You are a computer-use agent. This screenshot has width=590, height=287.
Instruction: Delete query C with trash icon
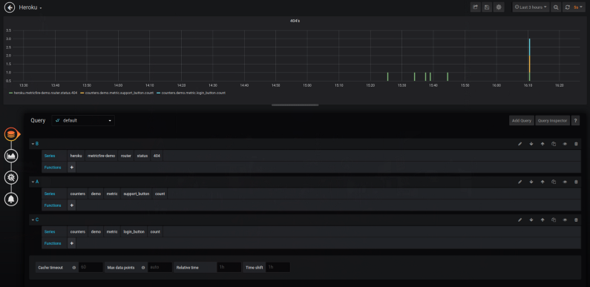coord(576,220)
